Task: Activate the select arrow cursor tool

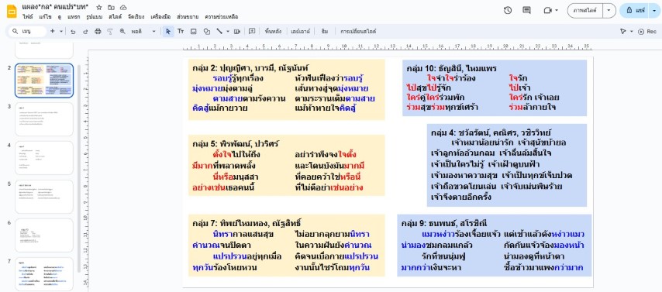Action: pyautogui.click(x=168, y=31)
